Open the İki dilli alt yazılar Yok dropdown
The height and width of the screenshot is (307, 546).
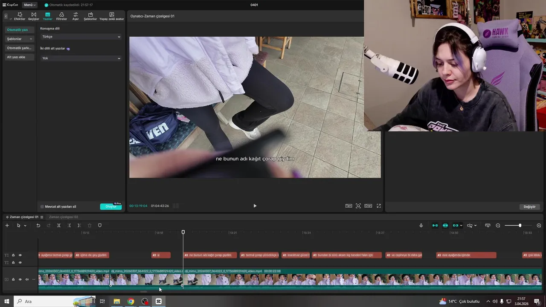pos(81,58)
